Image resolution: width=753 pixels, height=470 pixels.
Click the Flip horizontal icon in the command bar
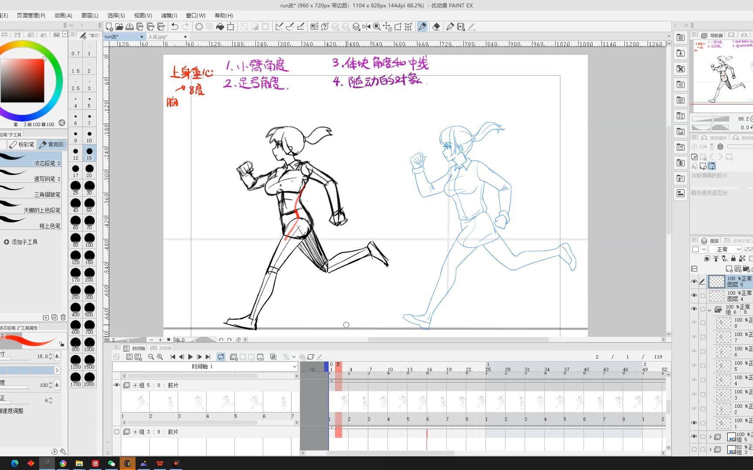pos(366,27)
